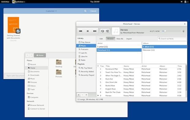Uncheck the Getting Started document checkbox

tap(18, 31)
